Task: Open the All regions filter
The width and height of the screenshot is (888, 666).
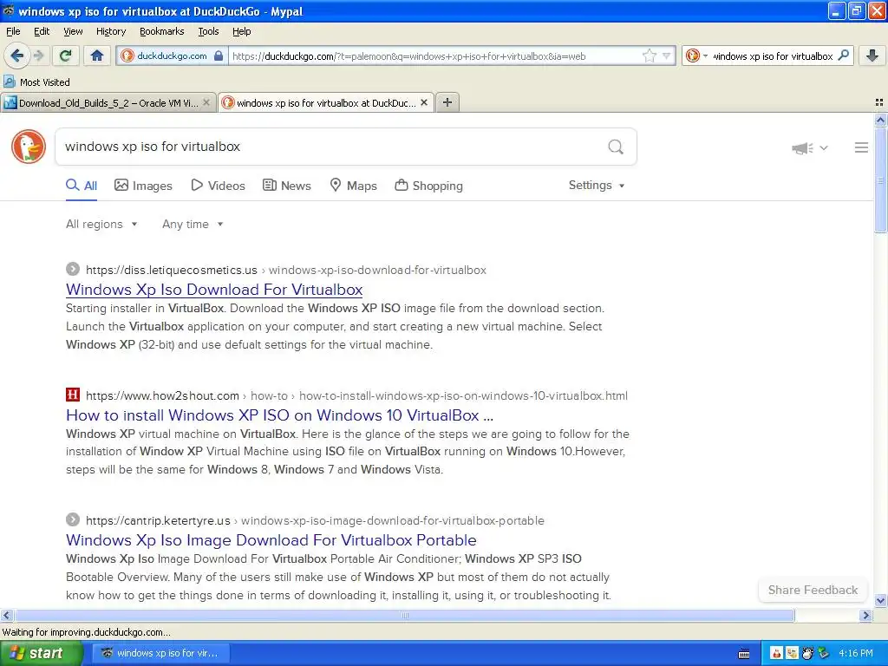Action: pyautogui.click(x=101, y=224)
